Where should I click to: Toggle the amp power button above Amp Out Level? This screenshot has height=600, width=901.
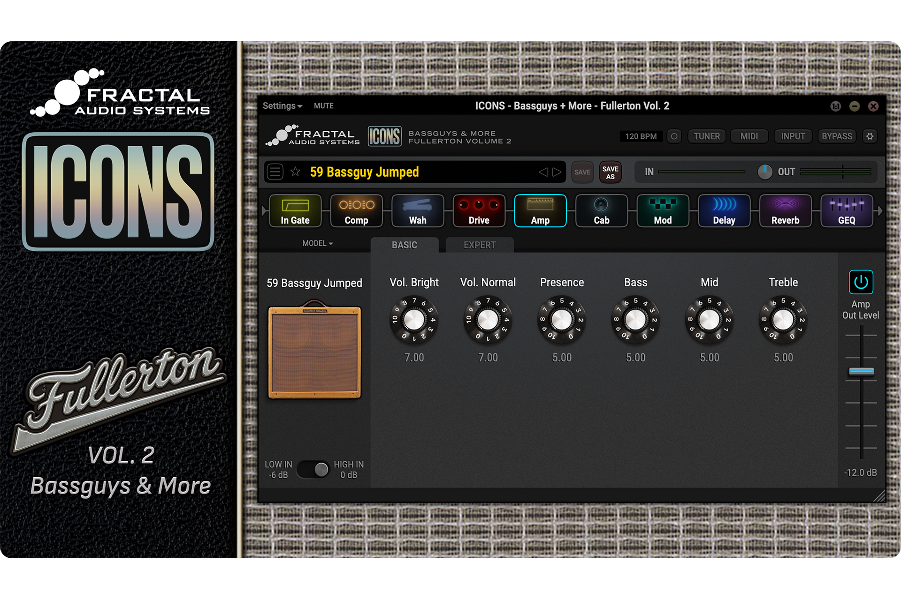861,282
